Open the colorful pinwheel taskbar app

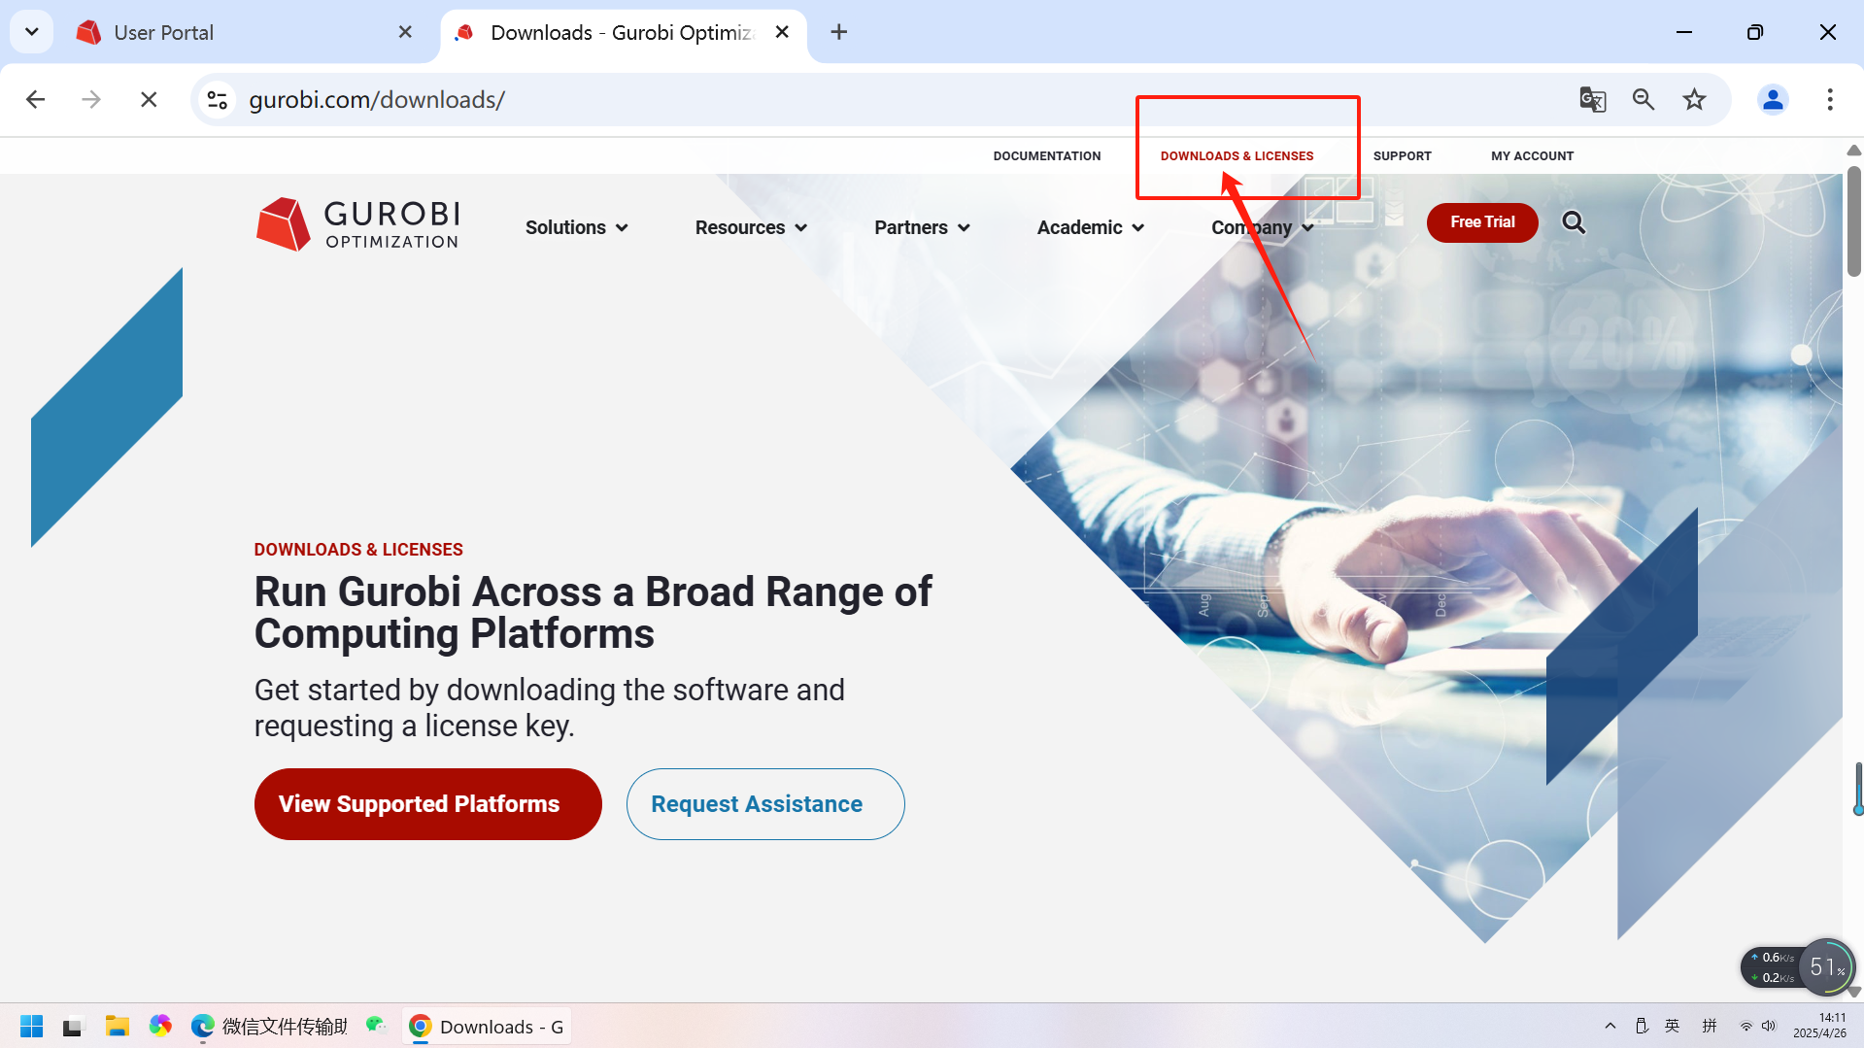coord(160,1026)
